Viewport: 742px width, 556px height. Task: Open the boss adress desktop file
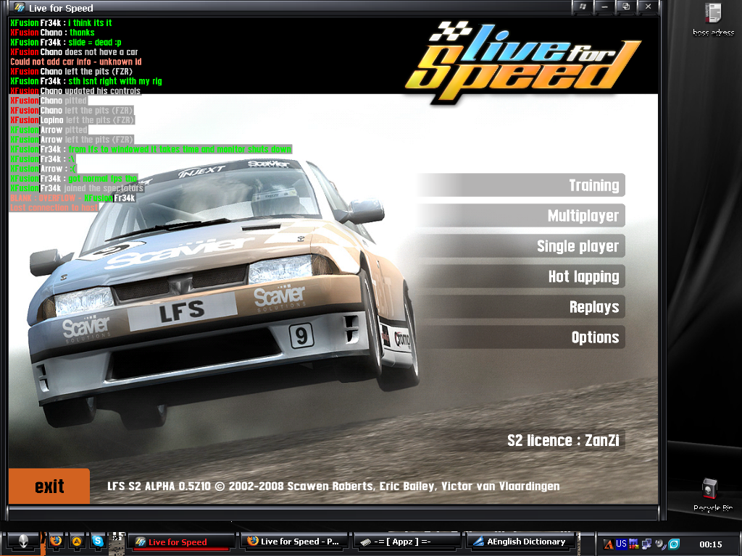(713, 19)
